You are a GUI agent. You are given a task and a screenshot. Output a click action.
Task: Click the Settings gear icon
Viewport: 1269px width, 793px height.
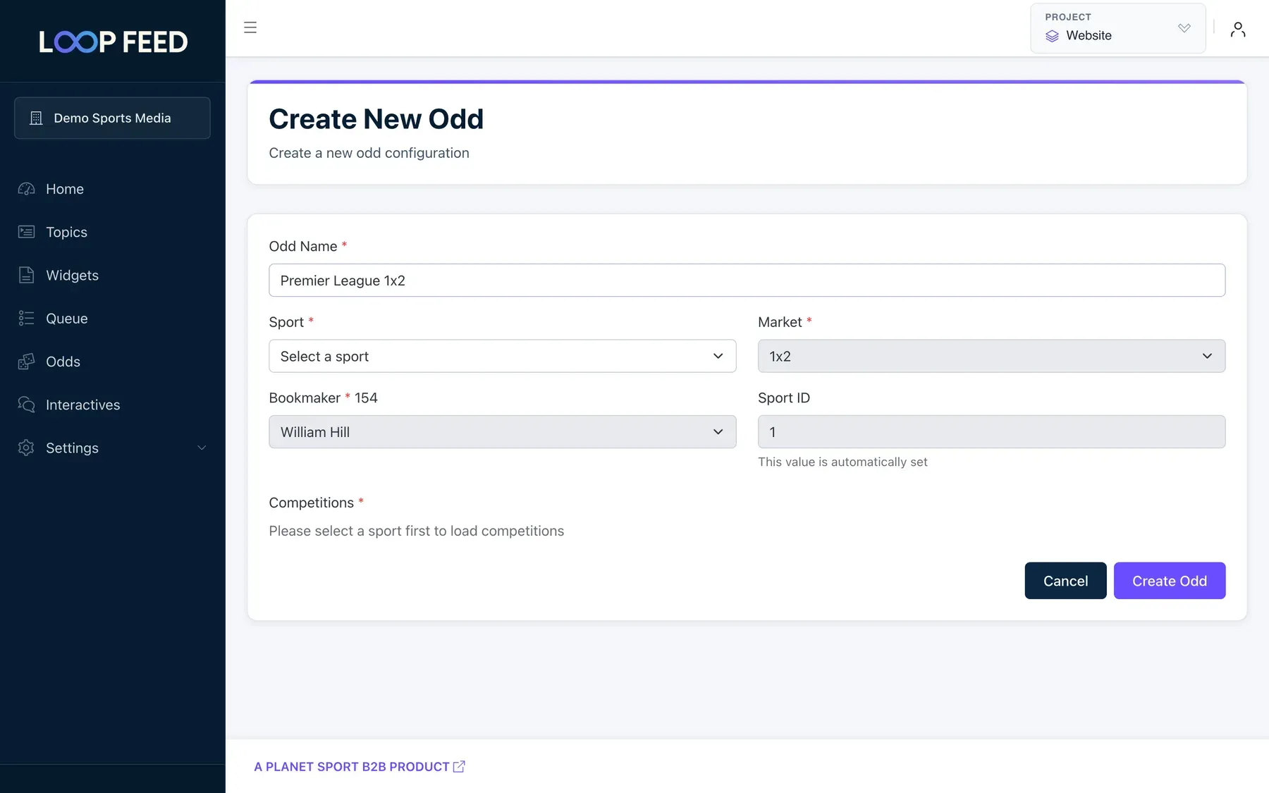(26, 448)
